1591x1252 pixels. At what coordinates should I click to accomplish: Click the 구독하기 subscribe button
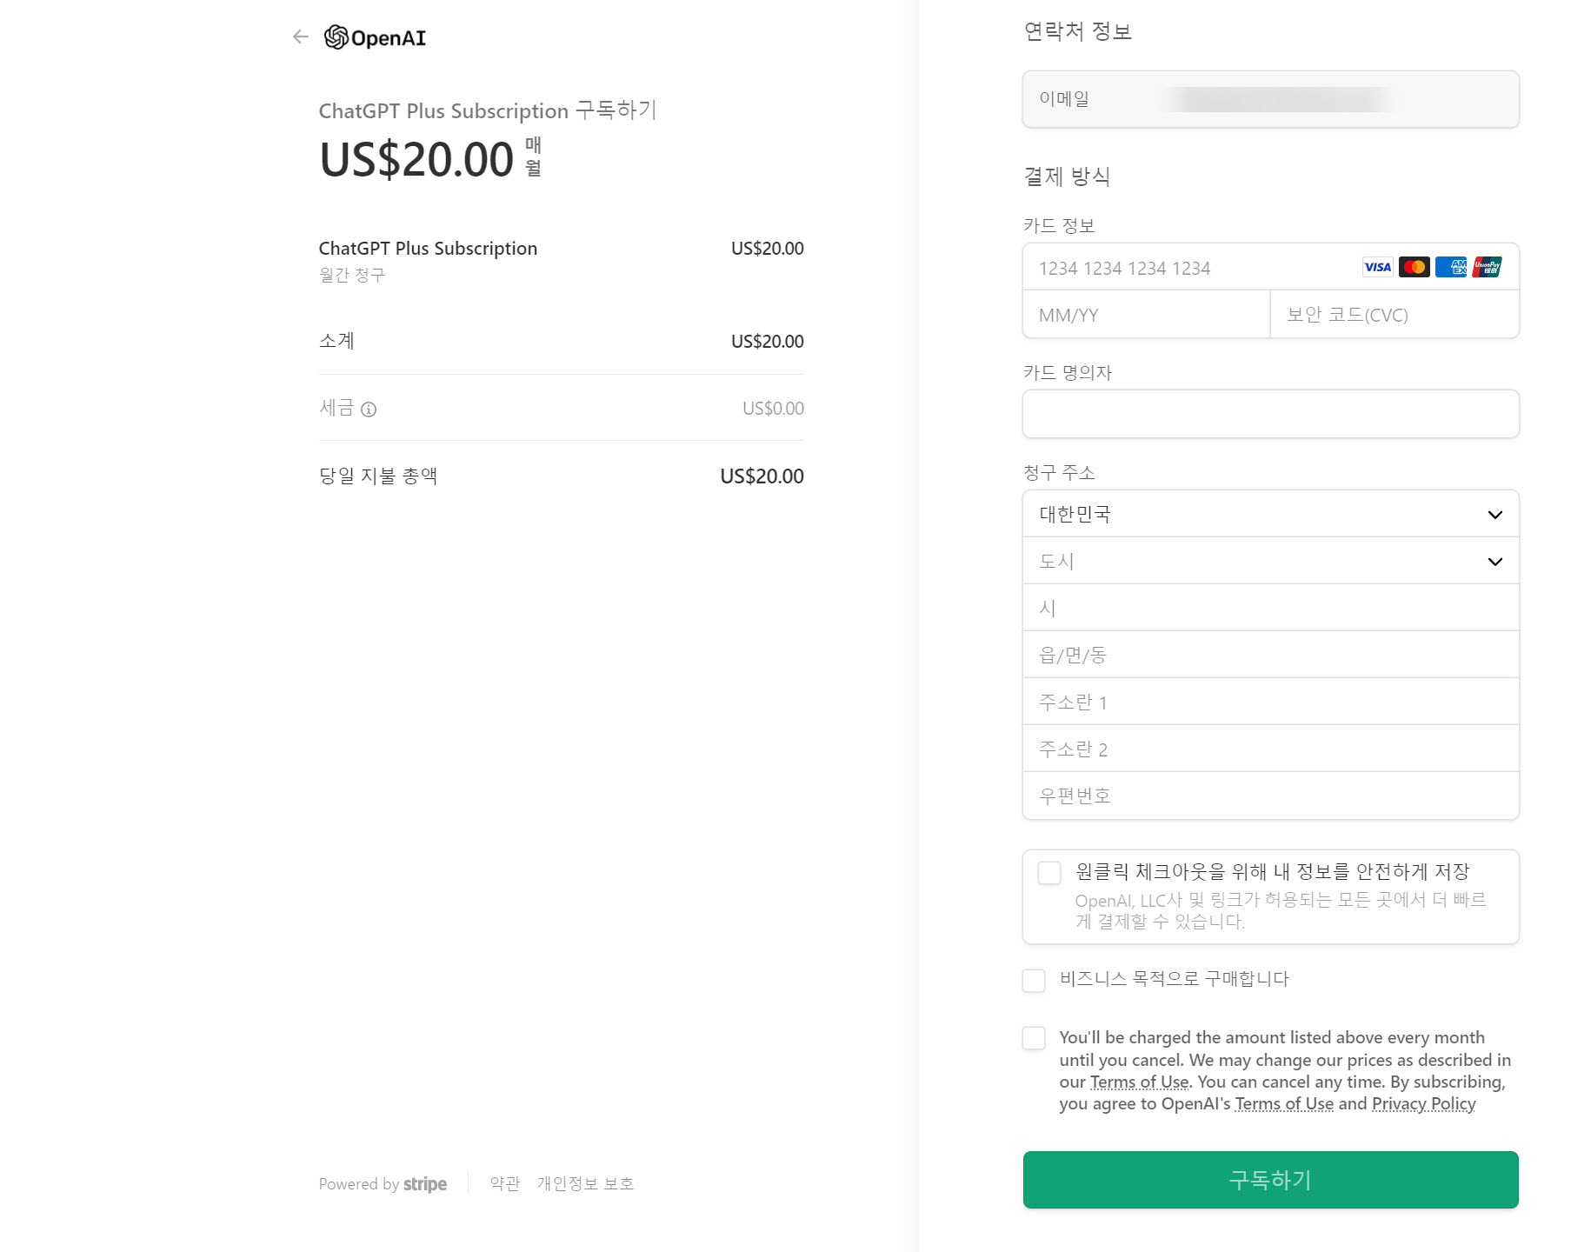click(x=1270, y=1180)
